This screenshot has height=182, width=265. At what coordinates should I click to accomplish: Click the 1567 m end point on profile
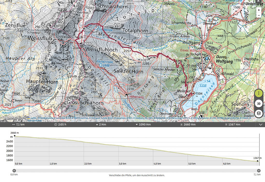tap(257, 161)
